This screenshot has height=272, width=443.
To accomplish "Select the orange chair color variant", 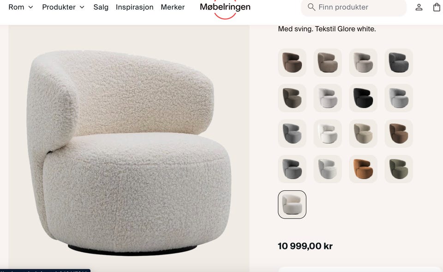I will coord(363,169).
